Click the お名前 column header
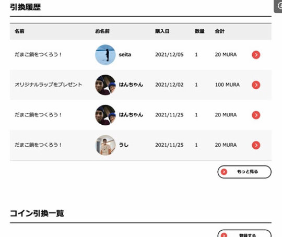 click(102, 31)
